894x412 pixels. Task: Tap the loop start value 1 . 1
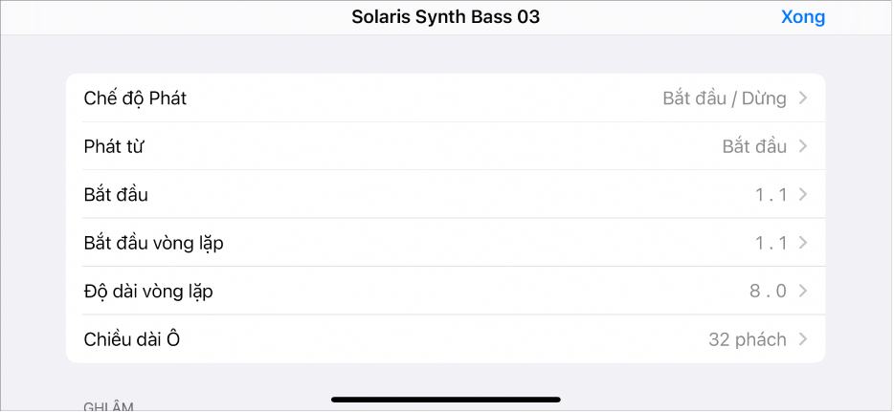(x=770, y=243)
